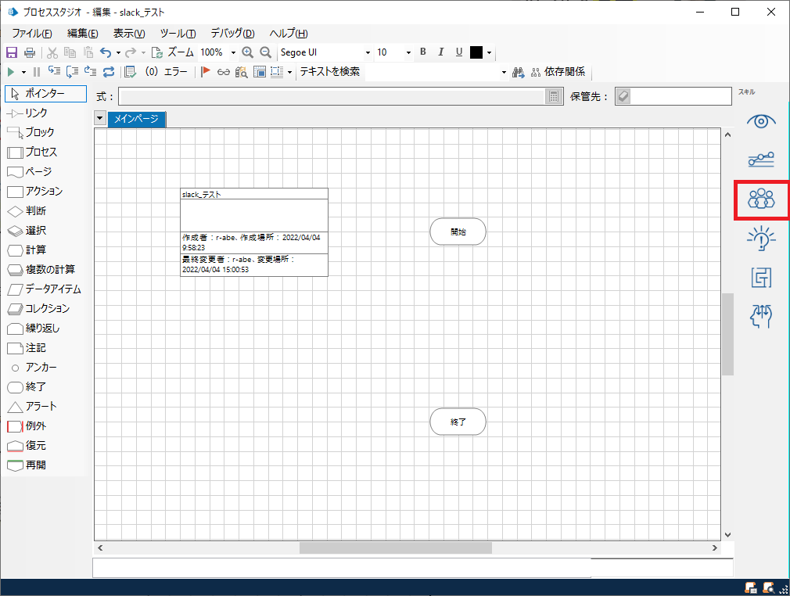Image resolution: width=790 pixels, height=596 pixels.
Task: Click the eye skill icon in the sidebar
Action: click(759, 121)
